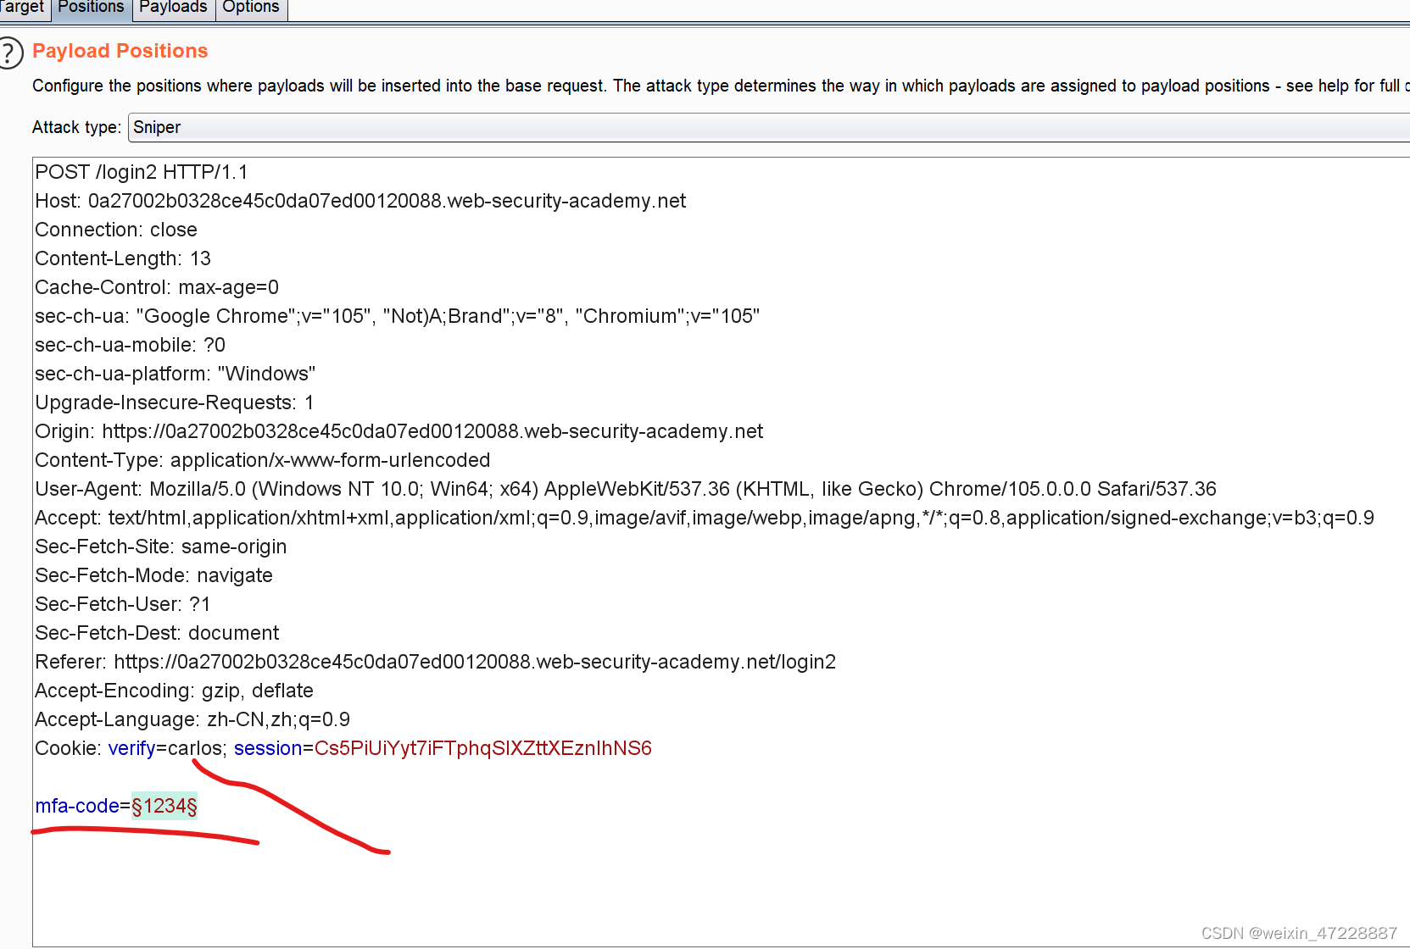The width and height of the screenshot is (1410, 949).
Task: Click the Sec-Fetch-Dest: document header
Action: coord(157,633)
